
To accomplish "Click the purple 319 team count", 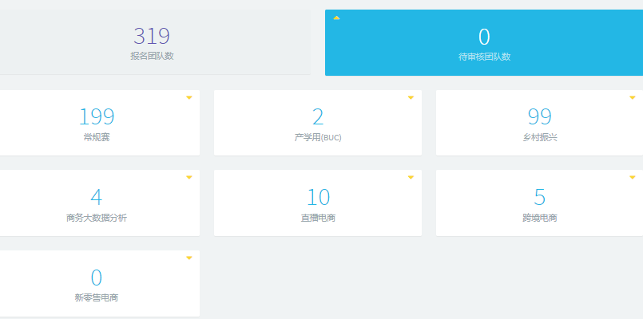I will [152, 36].
